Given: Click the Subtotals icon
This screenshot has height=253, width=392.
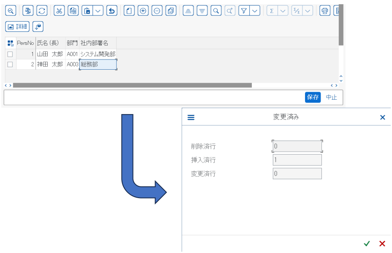Looking at the screenshot, I should point(297,11).
